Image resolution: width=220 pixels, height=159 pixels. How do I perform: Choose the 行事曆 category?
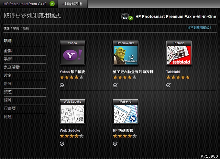[x=10, y=109]
